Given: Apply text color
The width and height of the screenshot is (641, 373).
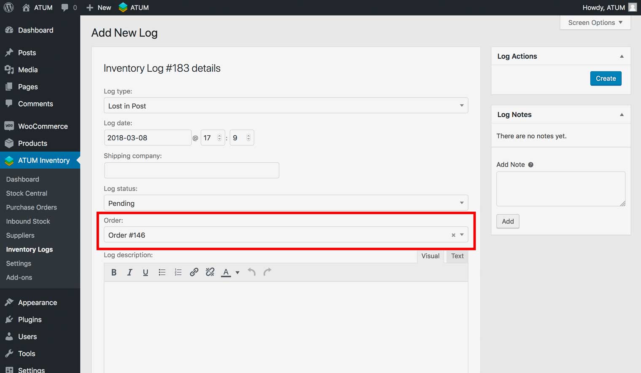Looking at the screenshot, I should coord(226,272).
